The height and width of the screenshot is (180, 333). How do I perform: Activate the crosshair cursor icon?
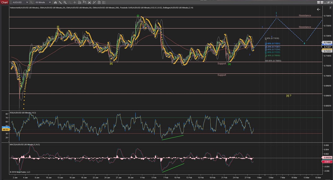(x=75, y=2)
